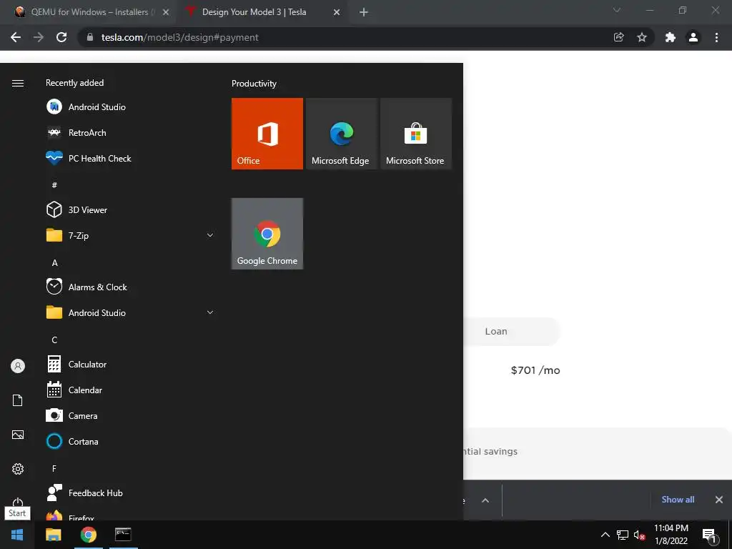Open the notification center icon
732x549 pixels.
tap(709, 535)
